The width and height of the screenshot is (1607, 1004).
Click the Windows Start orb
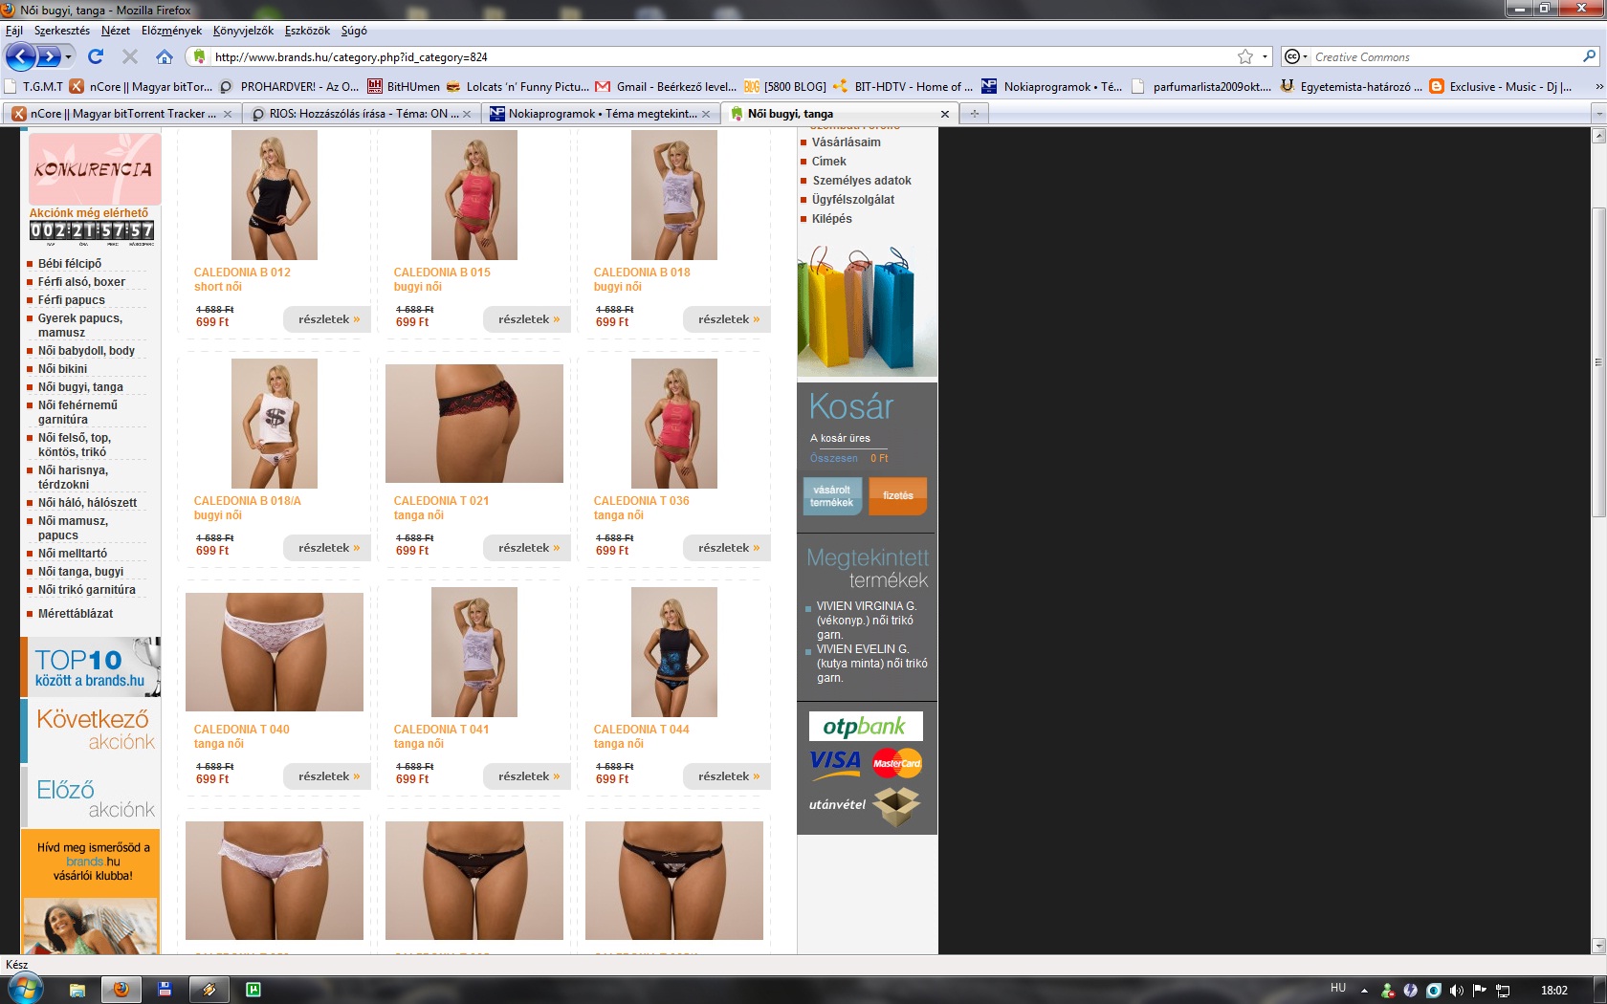coord(24,988)
